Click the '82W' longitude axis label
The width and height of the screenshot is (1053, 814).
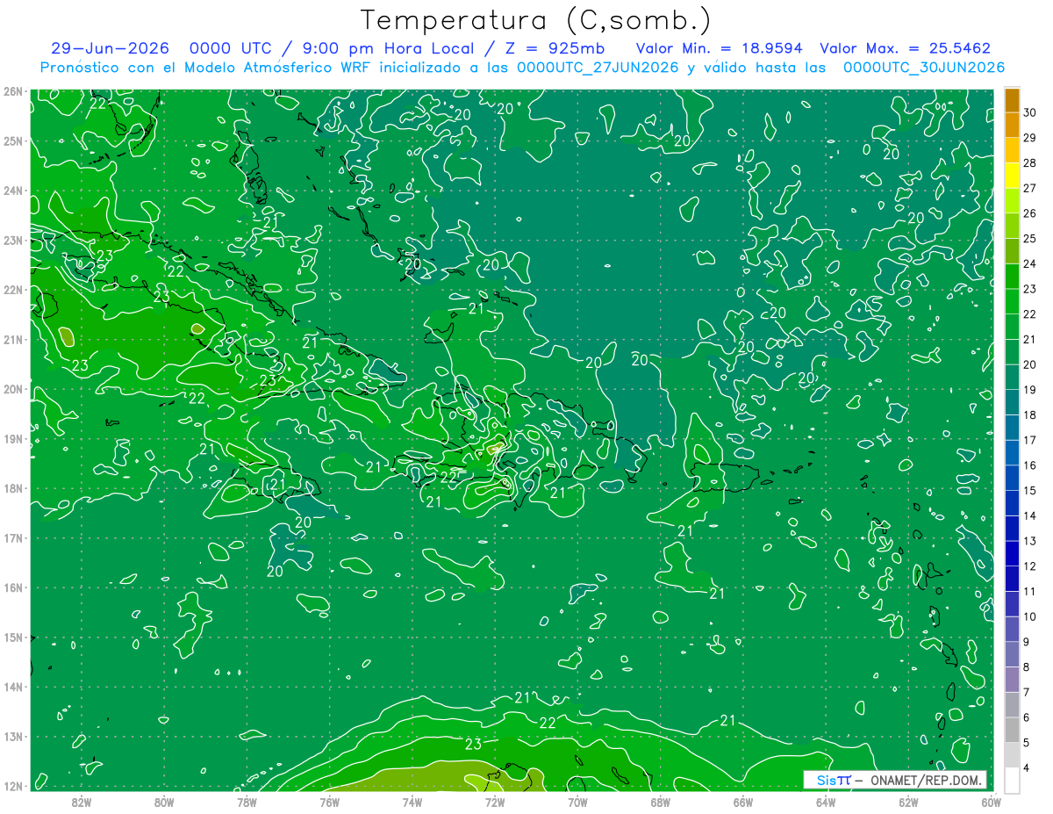pos(82,802)
